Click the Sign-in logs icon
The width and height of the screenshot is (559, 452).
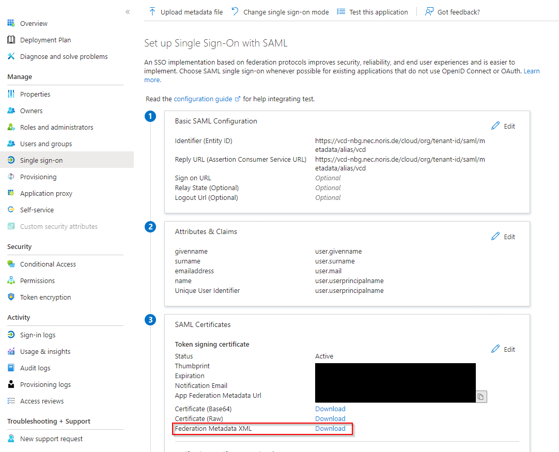tap(11, 335)
